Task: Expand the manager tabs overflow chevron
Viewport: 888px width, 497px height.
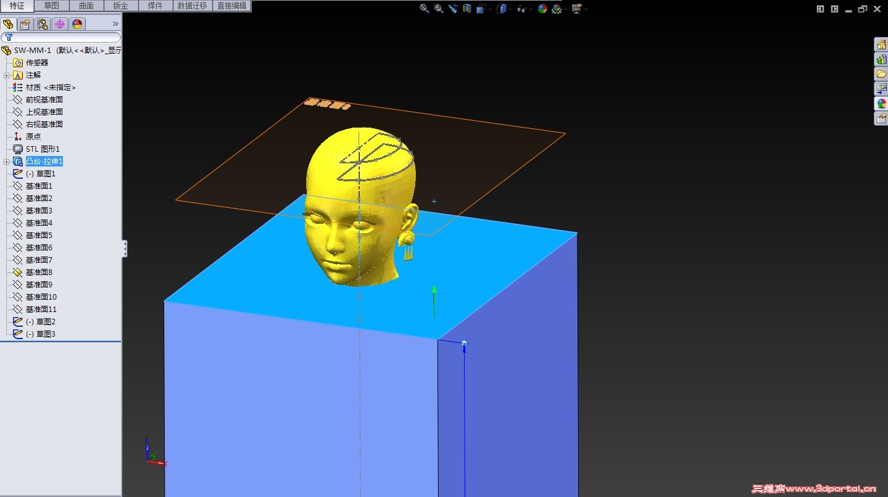Action: [x=115, y=24]
